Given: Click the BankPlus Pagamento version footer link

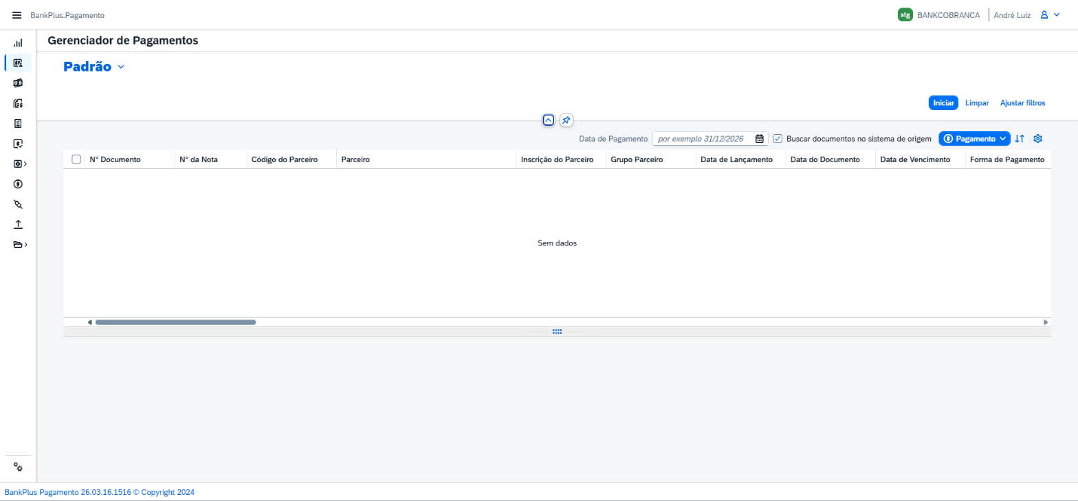Looking at the screenshot, I should (100, 492).
